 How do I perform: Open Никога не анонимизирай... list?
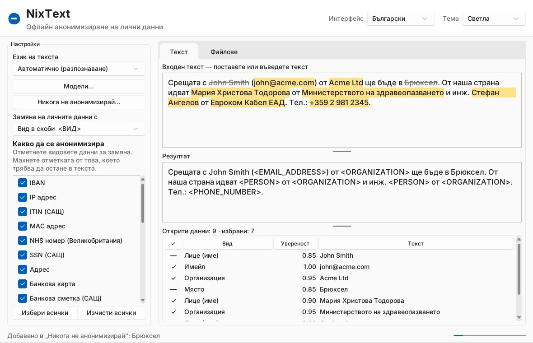(x=79, y=102)
